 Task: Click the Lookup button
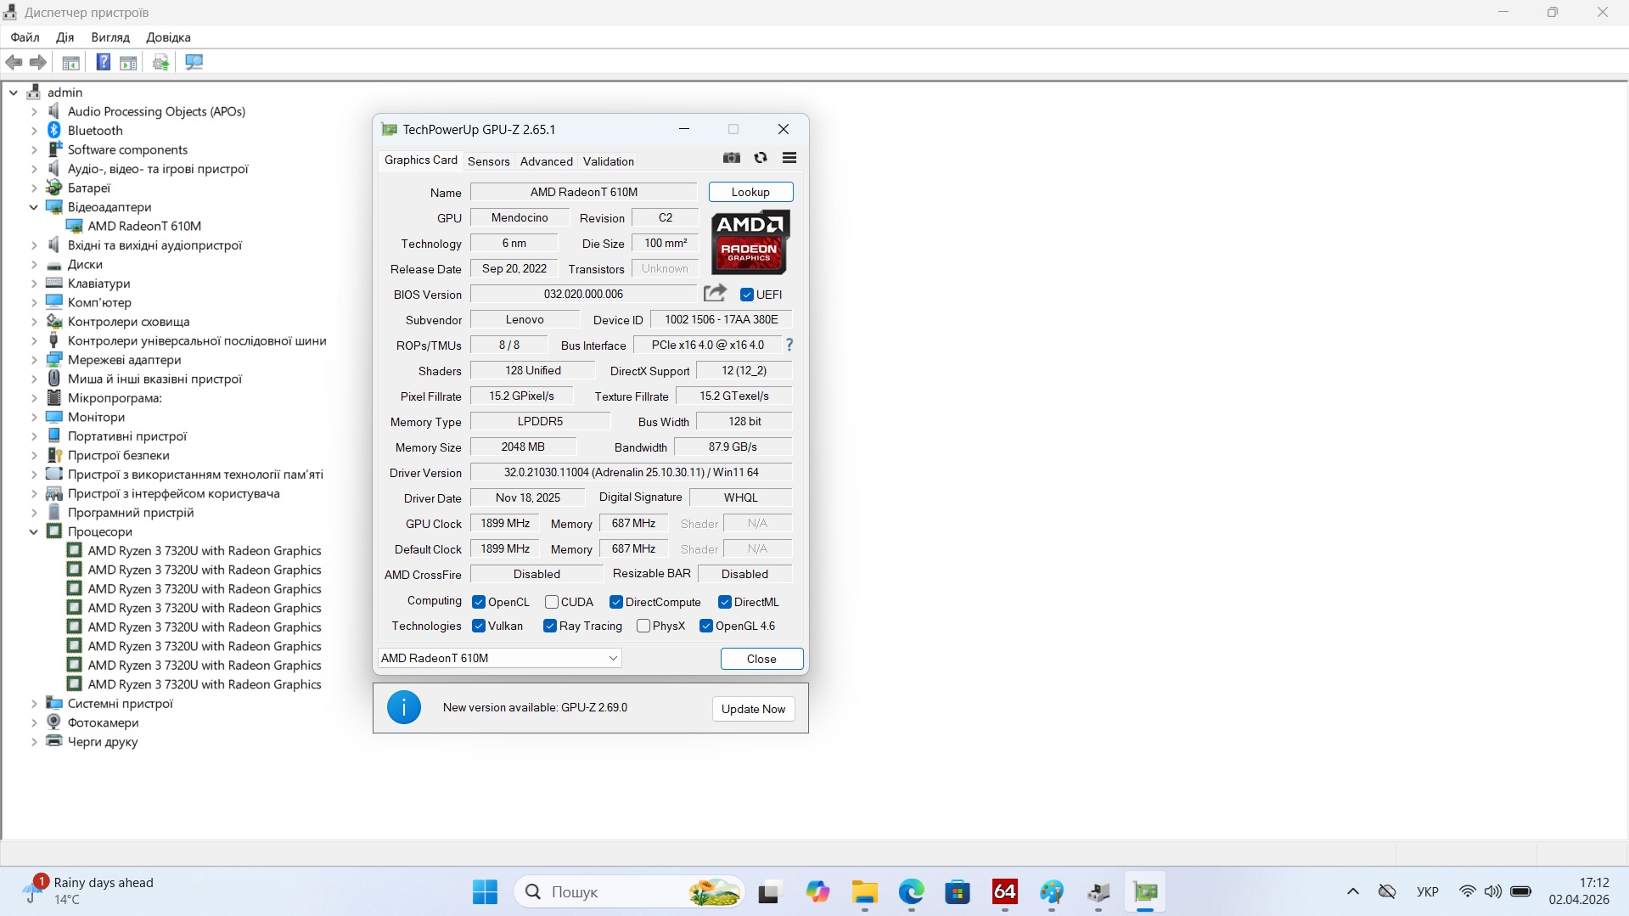click(x=750, y=192)
